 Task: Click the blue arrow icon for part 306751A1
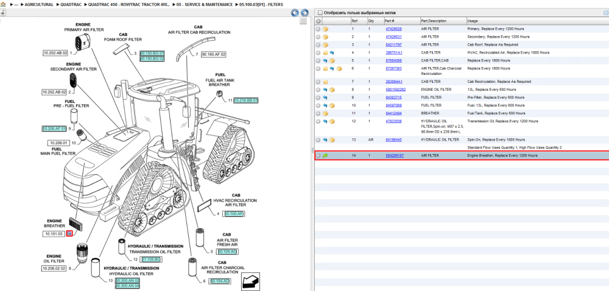[332, 53]
